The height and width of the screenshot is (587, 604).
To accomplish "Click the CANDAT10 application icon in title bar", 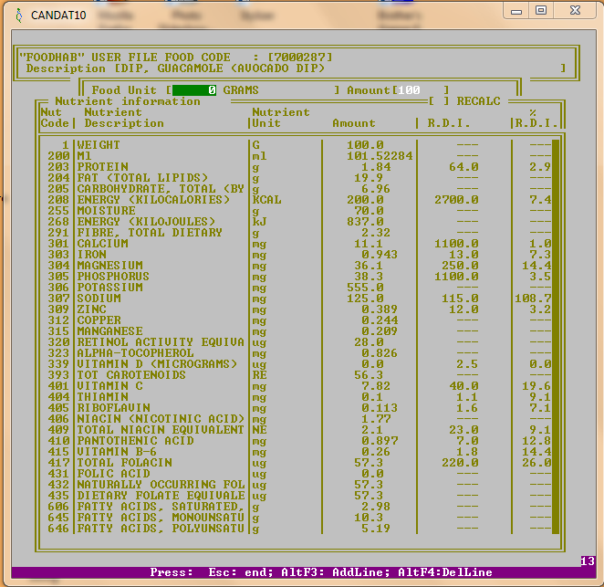I will tap(17, 15).
